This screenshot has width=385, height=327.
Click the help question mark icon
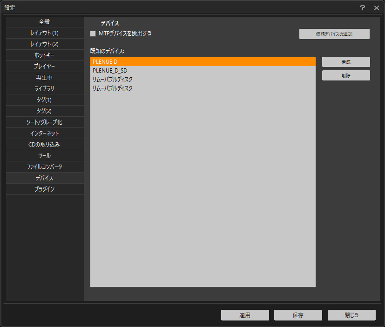coord(363,8)
